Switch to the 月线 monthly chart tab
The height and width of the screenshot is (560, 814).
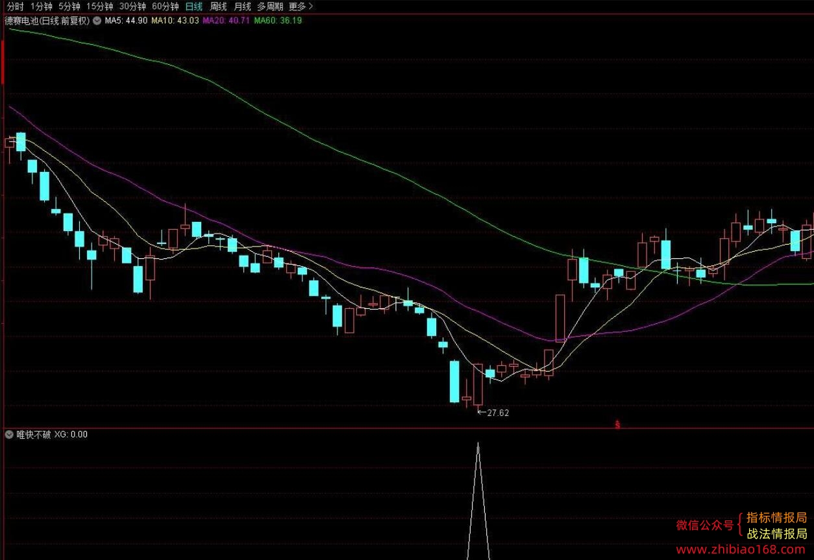pyautogui.click(x=242, y=6)
